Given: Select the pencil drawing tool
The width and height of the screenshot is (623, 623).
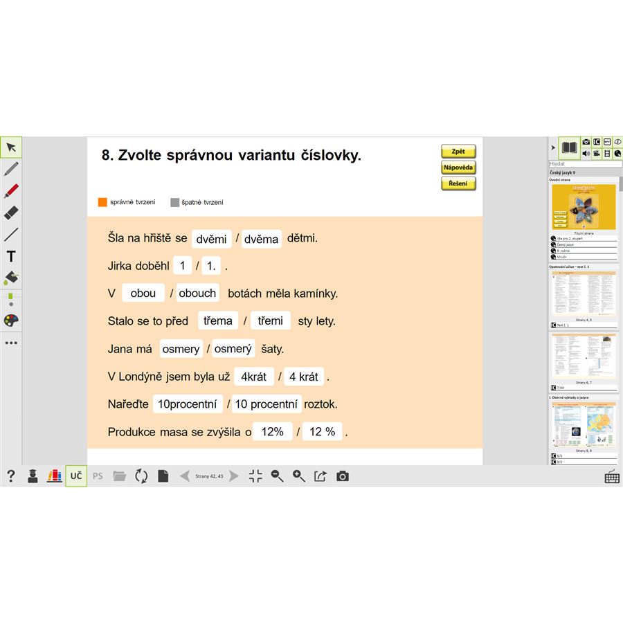Looking at the screenshot, I should [11, 169].
